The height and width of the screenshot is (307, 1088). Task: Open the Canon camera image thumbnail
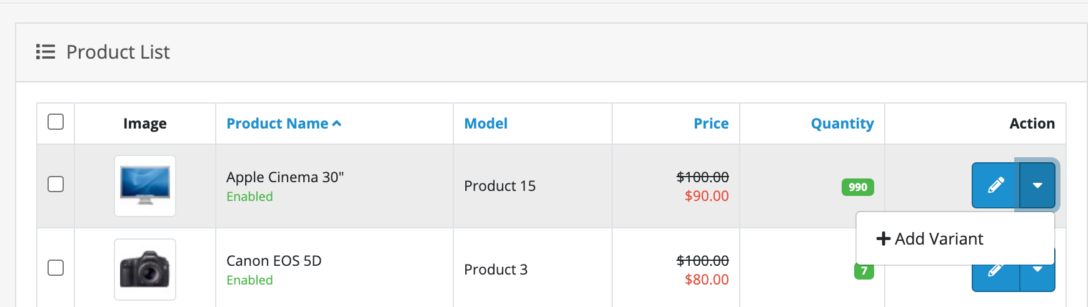(x=145, y=270)
